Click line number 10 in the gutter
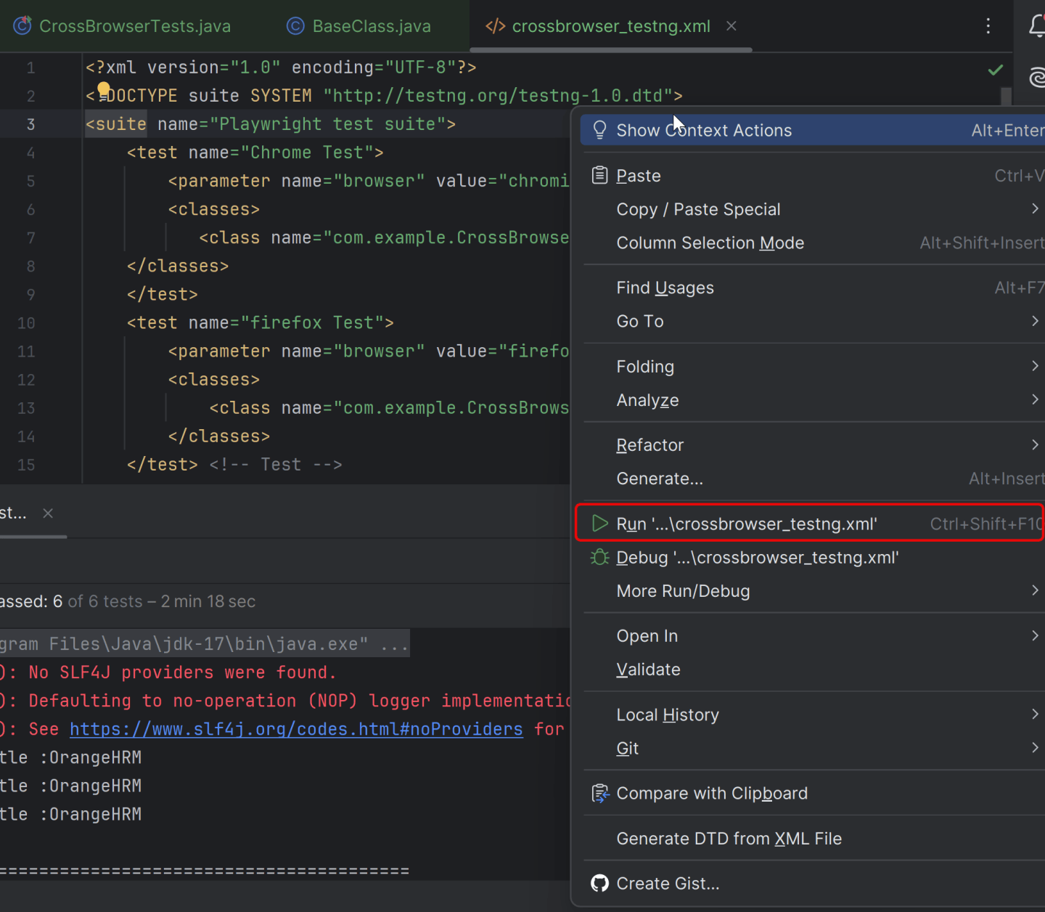 (26, 323)
